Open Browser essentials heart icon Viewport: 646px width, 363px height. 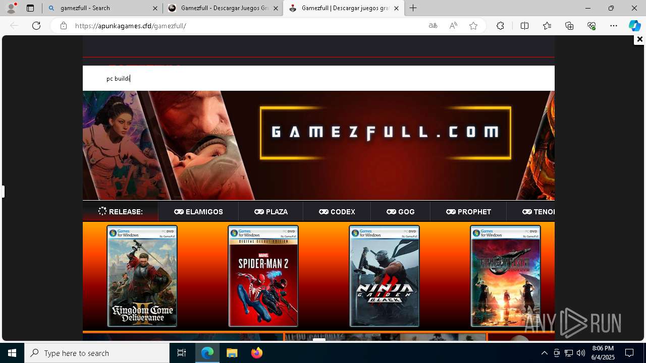(x=591, y=26)
